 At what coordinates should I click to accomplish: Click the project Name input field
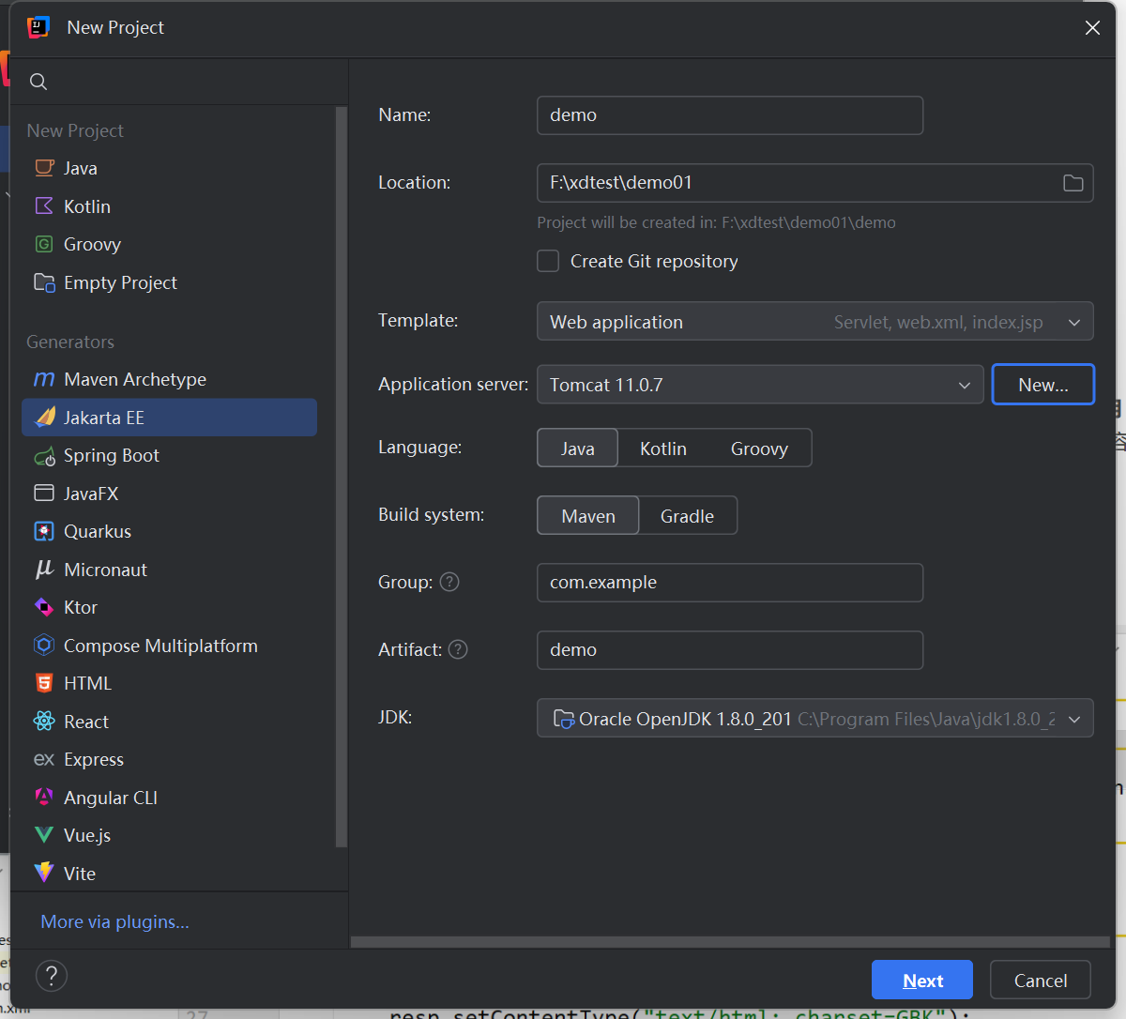click(x=730, y=115)
